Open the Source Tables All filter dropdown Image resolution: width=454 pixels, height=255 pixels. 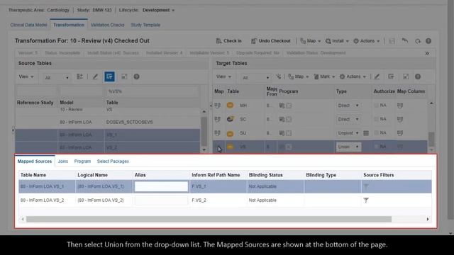point(57,77)
